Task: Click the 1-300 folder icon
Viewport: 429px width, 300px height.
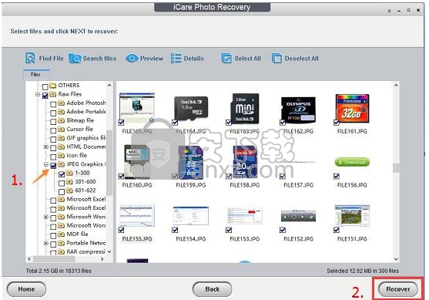Action: [70, 173]
